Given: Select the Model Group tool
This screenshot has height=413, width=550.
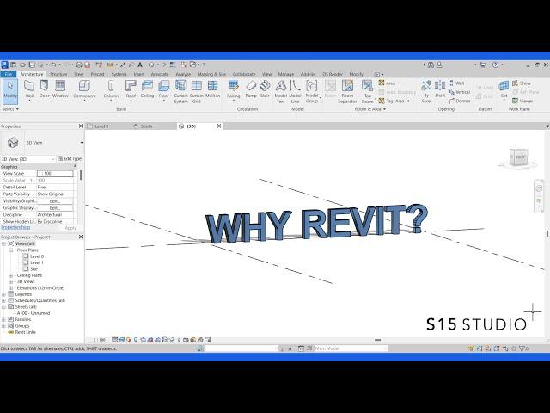Looking at the screenshot, I should 312,92.
